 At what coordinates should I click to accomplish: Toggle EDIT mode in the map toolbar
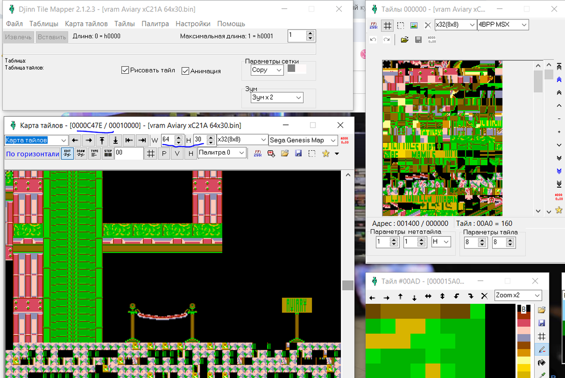68,154
